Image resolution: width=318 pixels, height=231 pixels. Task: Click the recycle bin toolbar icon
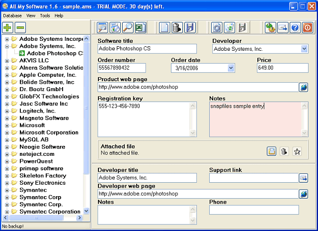click(230, 27)
